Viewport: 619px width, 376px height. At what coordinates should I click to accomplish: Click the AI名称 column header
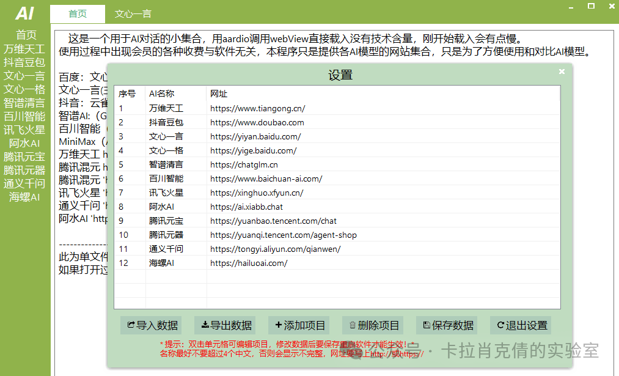(161, 94)
